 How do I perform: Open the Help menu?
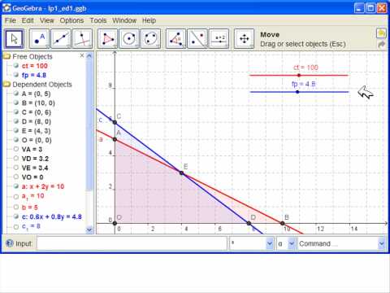click(149, 20)
